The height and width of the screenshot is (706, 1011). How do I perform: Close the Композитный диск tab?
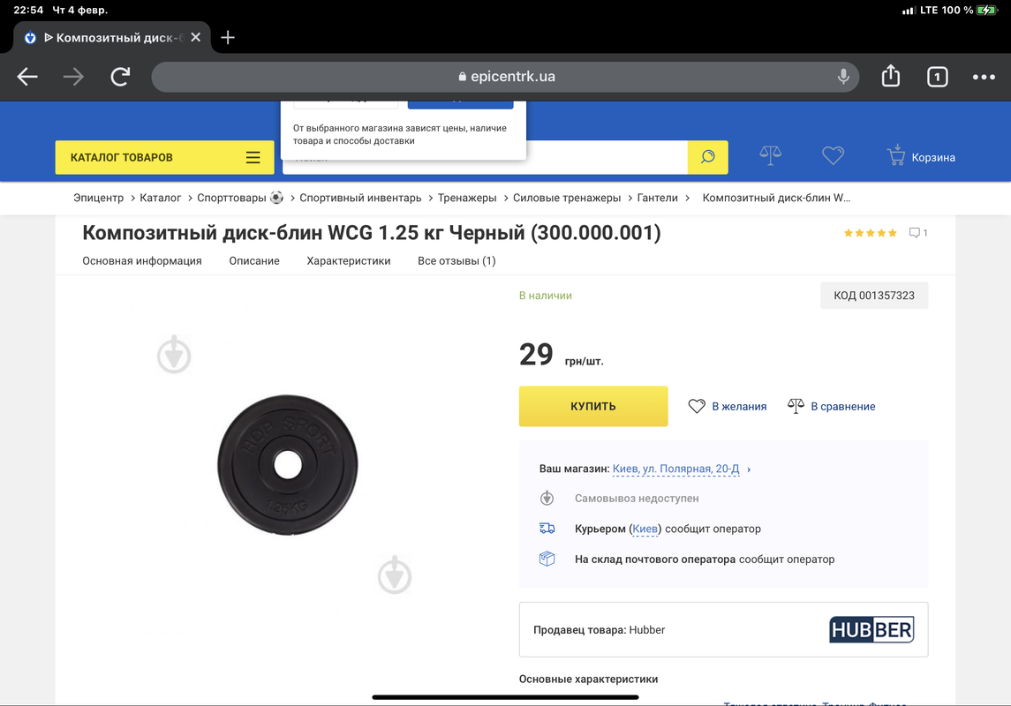coord(196,37)
